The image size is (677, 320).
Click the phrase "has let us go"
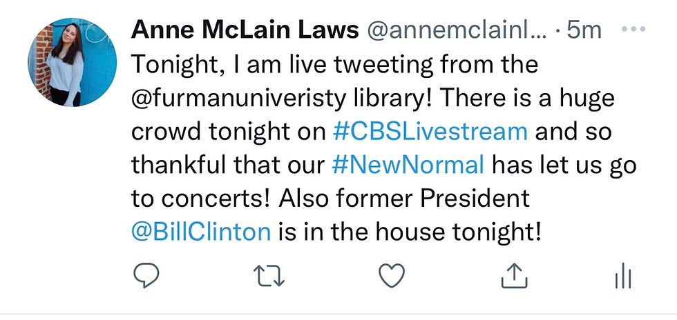(564, 166)
